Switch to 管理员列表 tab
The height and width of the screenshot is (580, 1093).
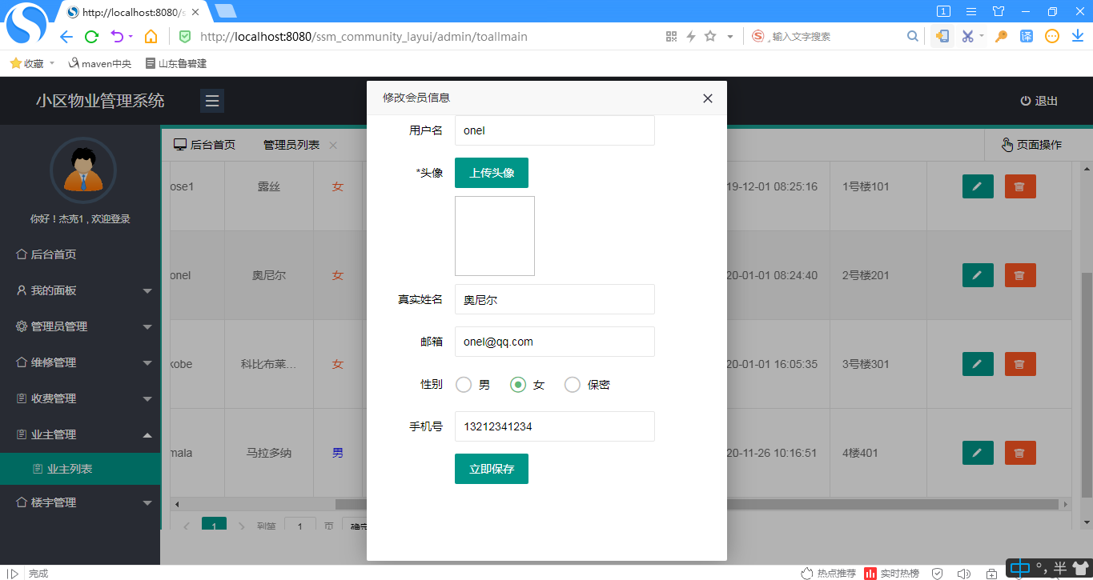[291, 145]
